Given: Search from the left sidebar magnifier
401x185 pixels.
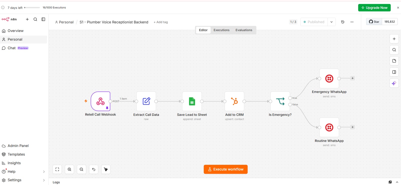Looking at the screenshot, I should point(35,19).
